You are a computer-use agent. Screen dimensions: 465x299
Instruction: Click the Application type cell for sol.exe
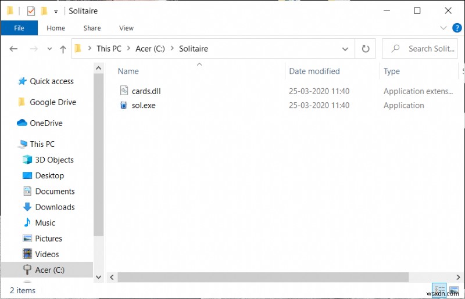tap(403, 105)
